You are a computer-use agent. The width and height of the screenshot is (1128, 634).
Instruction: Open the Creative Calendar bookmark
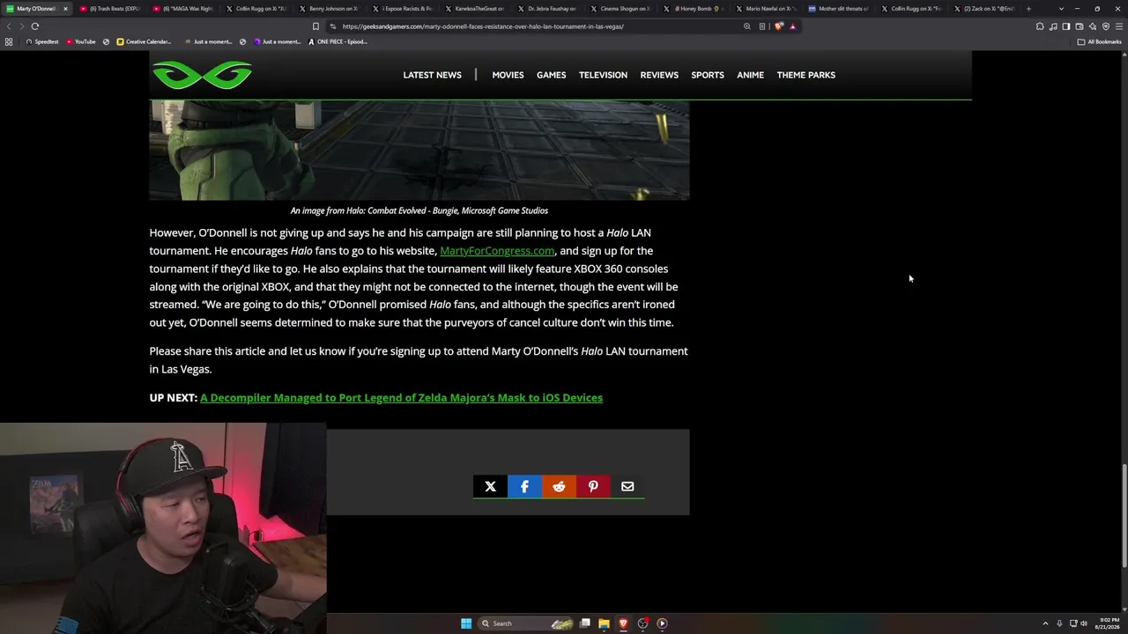point(145,41)
